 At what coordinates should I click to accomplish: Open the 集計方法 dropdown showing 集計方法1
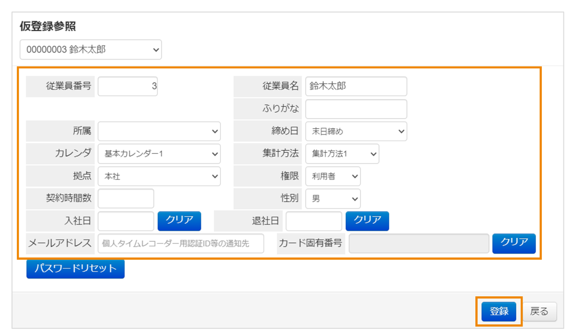[x=342, y=153]
